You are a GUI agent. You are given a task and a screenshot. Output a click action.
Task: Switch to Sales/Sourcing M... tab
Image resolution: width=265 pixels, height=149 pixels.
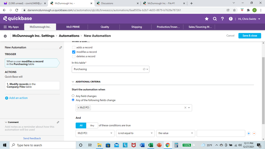(x=200, y=27)
